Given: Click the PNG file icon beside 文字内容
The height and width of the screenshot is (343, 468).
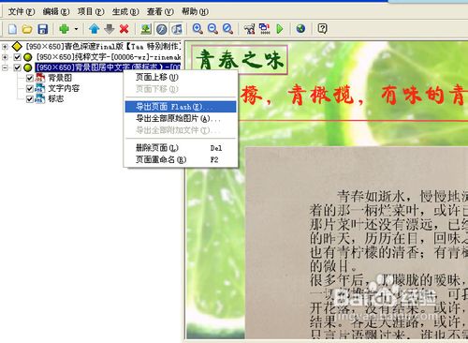Looking at the screenshot, I should pyautogui.click(x=40, y=88).
